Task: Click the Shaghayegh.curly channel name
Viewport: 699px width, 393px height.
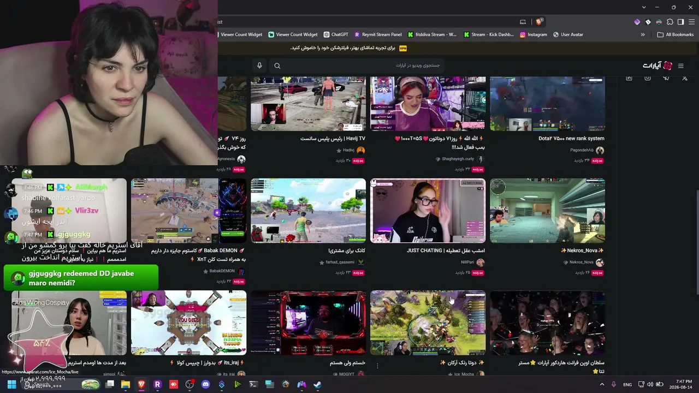Action: tap(458, 159)
